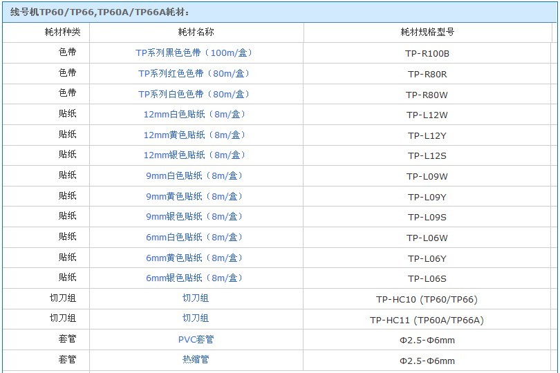This screenshot has width=560, height=373.
Task: Open TP系列白色色带（80m/盒）link
Action: pos(195,94)
